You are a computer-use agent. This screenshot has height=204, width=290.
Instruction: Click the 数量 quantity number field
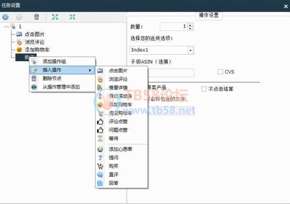[x=174, y=27]
